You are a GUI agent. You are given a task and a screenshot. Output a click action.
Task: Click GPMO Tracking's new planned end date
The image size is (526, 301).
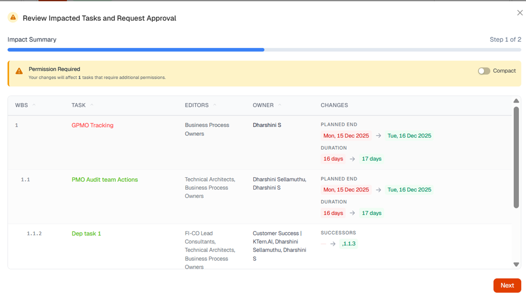(x=409, y=136)
